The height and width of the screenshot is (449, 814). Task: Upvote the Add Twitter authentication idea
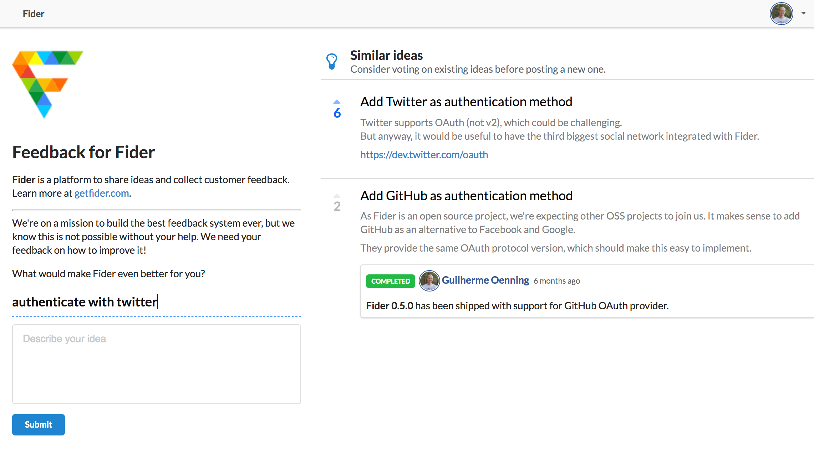(x=337, y=102)
